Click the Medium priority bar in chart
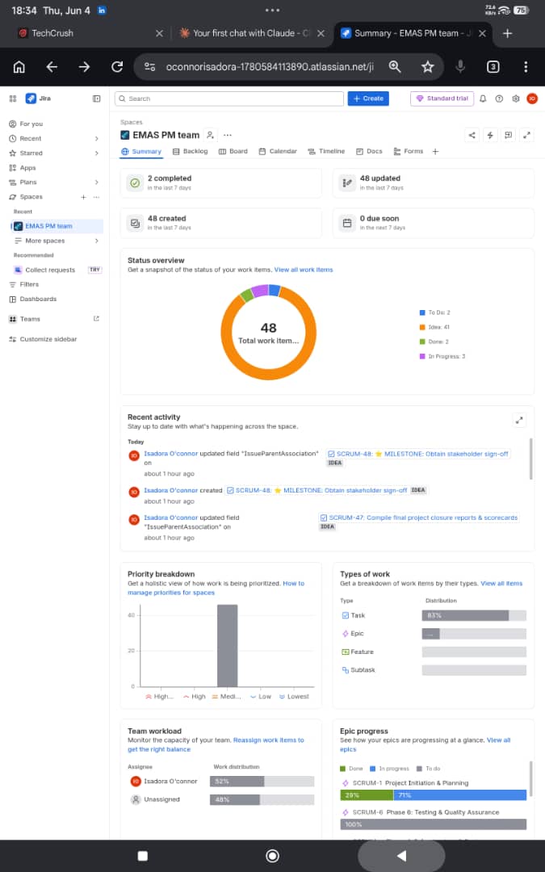545x872 pixels. pos(228,646)
